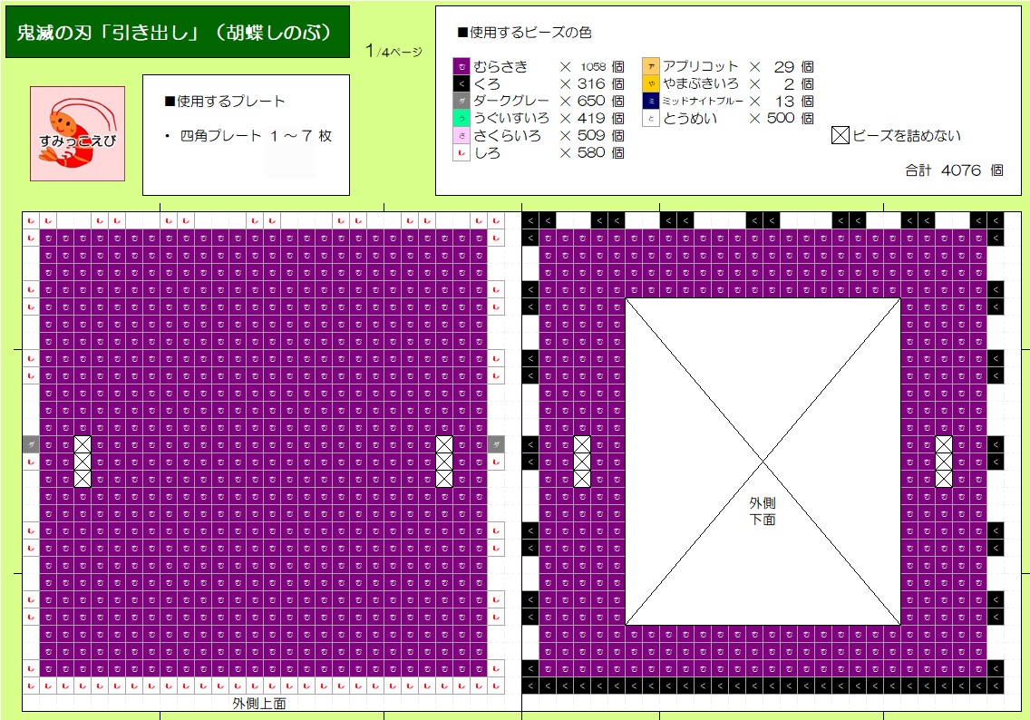Click the 1058 個 purple bead count
This screenshot has width=1030, height=720.
pos(602,66)
